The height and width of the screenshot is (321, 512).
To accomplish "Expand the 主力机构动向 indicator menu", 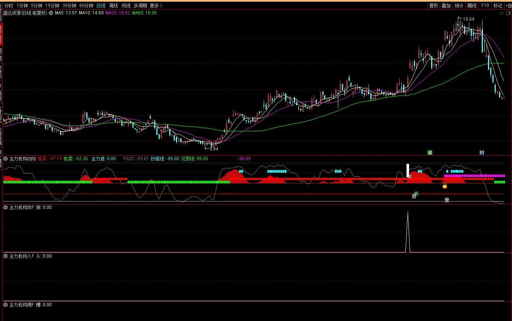I will pyautogui.click(x=6, y=159).
